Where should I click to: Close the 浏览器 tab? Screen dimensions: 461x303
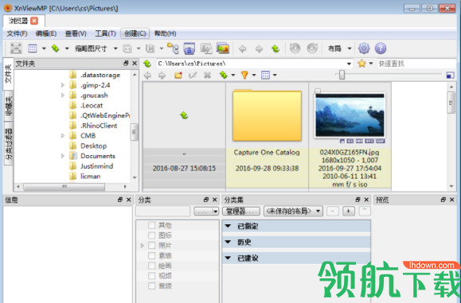(x=34, y=21)
